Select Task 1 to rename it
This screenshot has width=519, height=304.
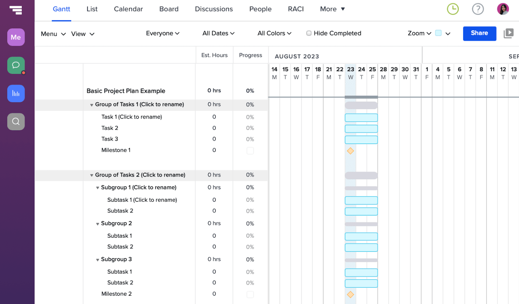(131, 117)
